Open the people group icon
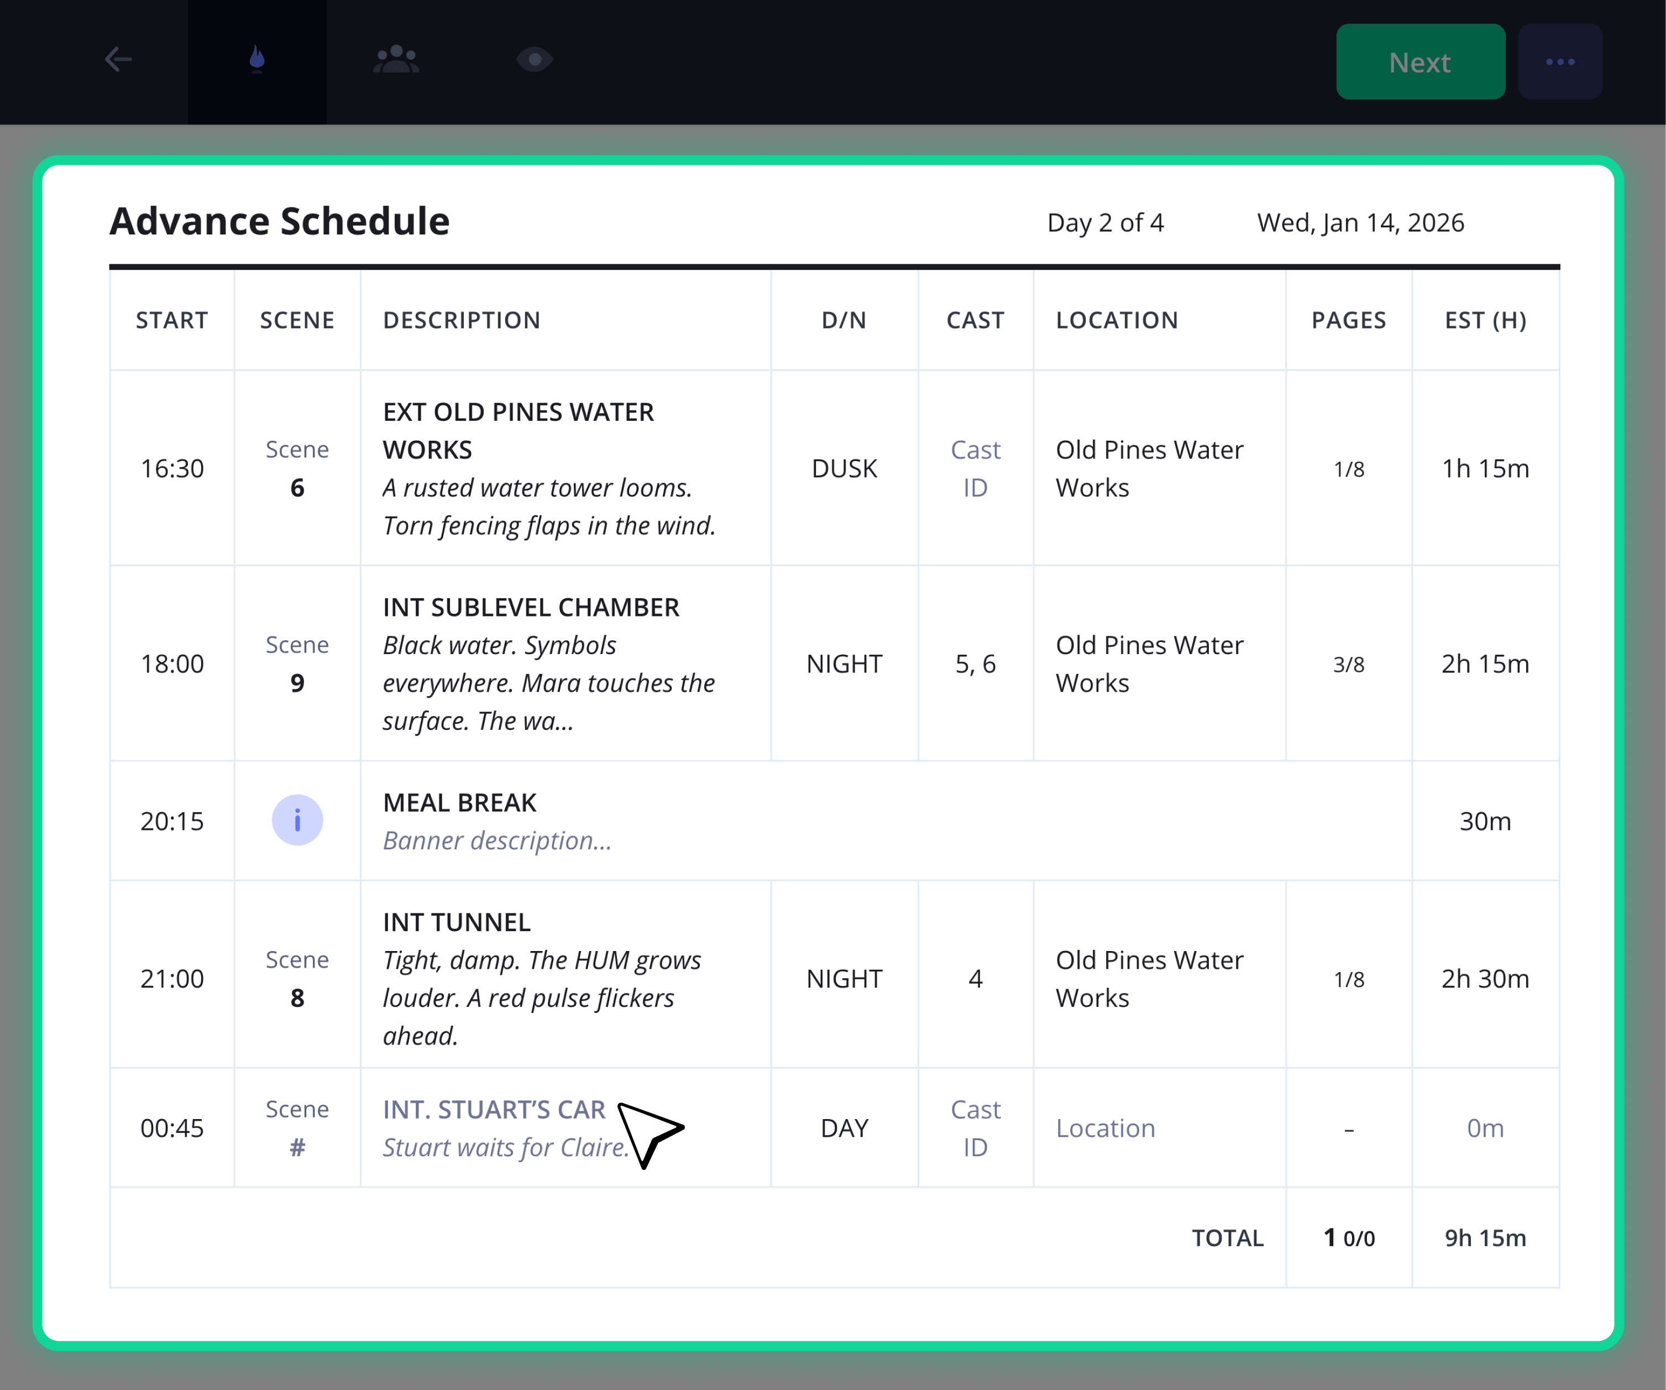This screenshot has width=1666, height=1390. tap(396, 60)
